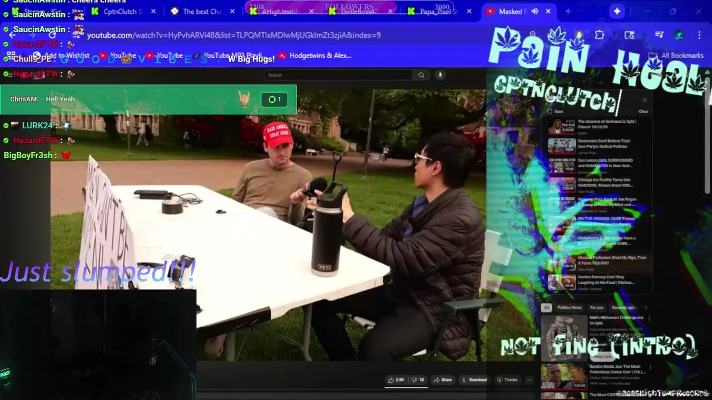The height and width of the screenshot is (400, 712).
Task: Click the Gemini sparkle button in tab strip
Action: [617, 11]
